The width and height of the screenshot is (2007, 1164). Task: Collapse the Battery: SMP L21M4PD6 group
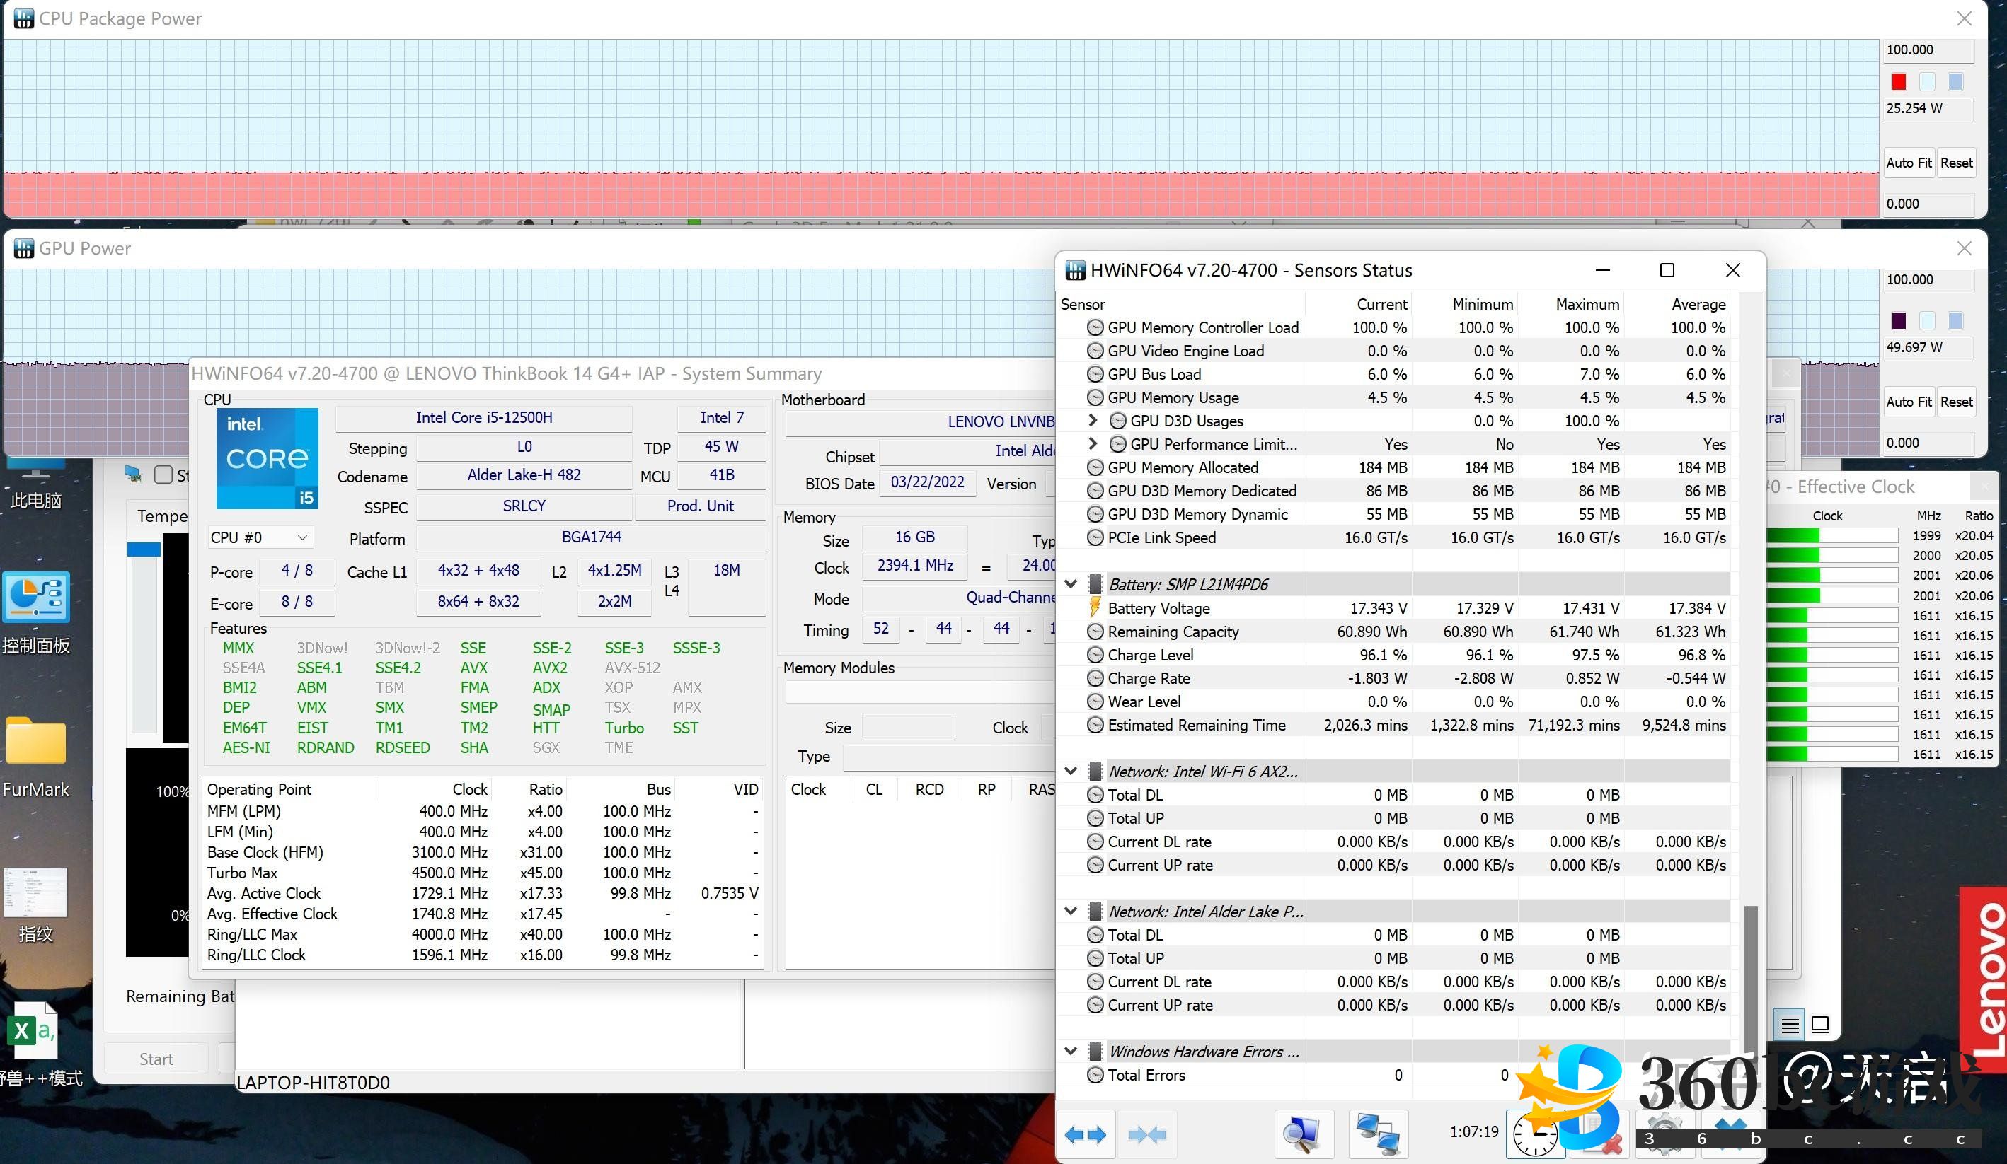(1071, 584)
